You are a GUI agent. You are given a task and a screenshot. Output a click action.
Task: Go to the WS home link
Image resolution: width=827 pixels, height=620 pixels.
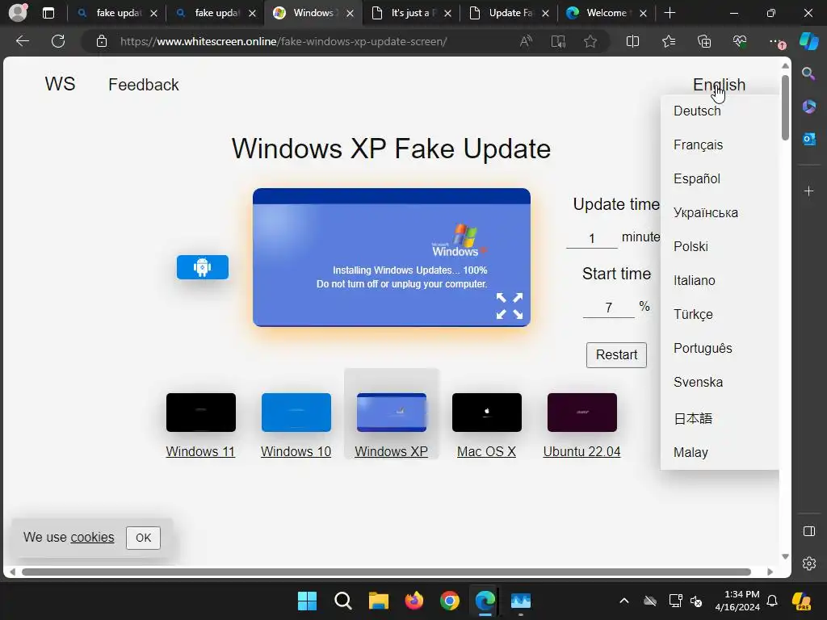[x=60, y=84]
